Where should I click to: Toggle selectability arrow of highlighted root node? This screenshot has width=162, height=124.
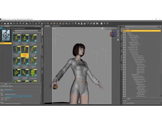125,31
